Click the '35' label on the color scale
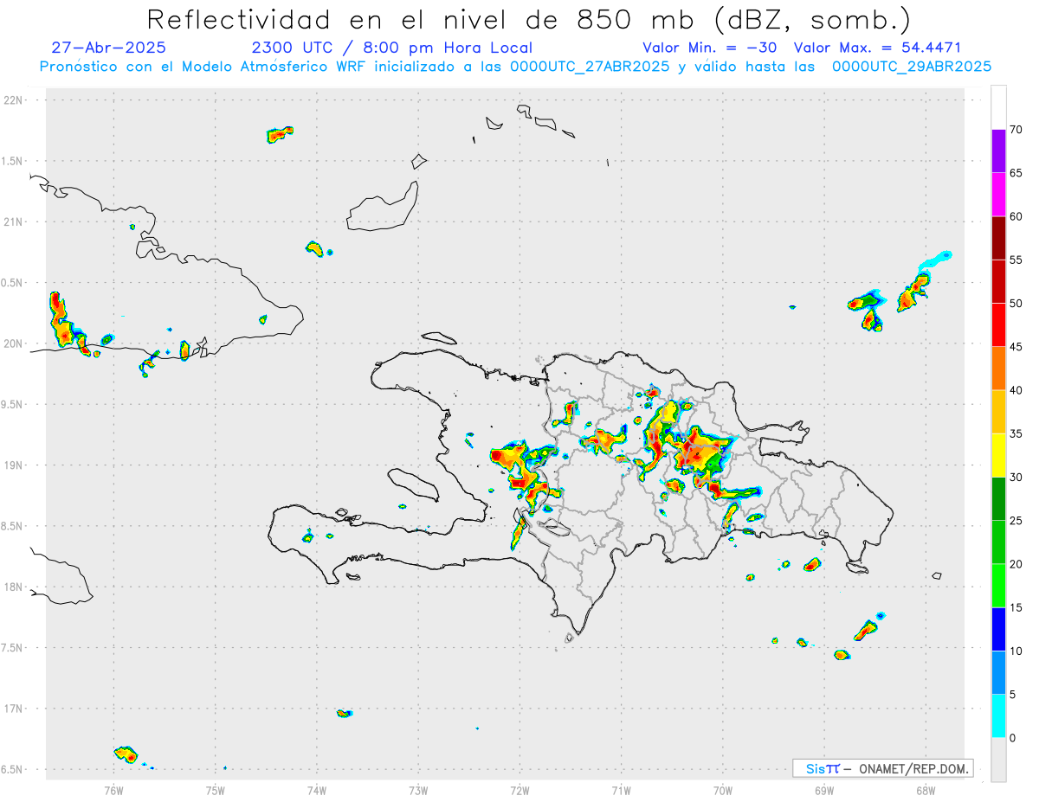 click(1016, 433)
